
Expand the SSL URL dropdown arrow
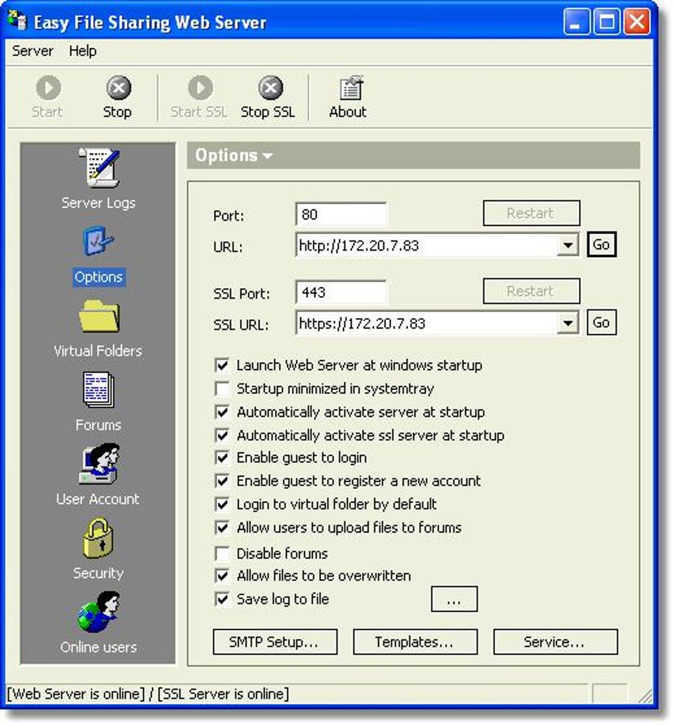click(x=568, y=323)
